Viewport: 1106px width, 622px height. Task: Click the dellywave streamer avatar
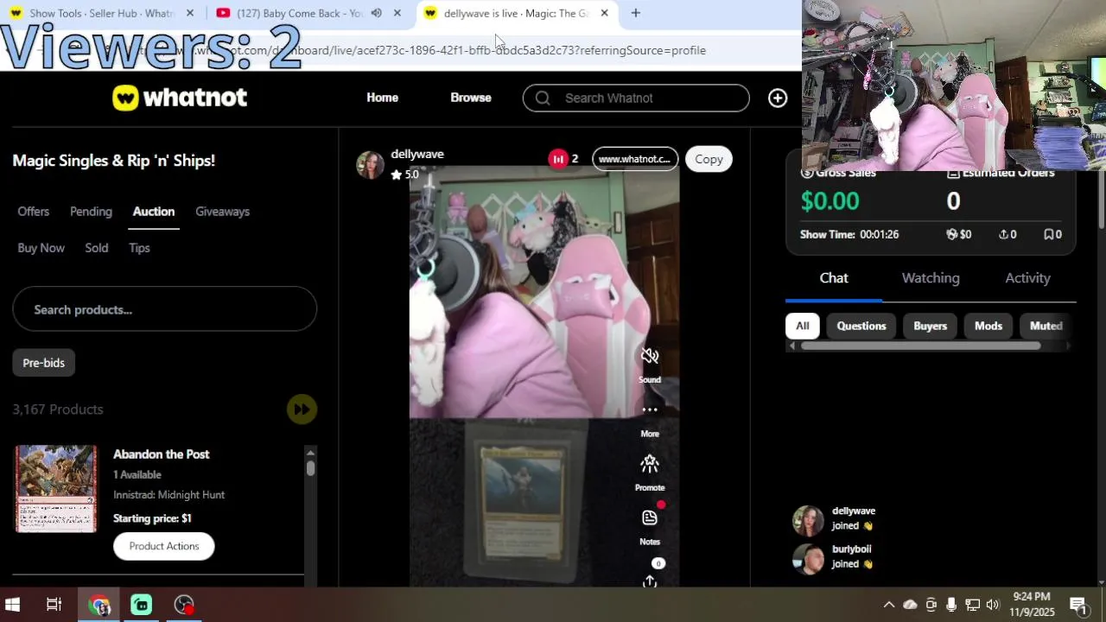click(x=370, y=164)
